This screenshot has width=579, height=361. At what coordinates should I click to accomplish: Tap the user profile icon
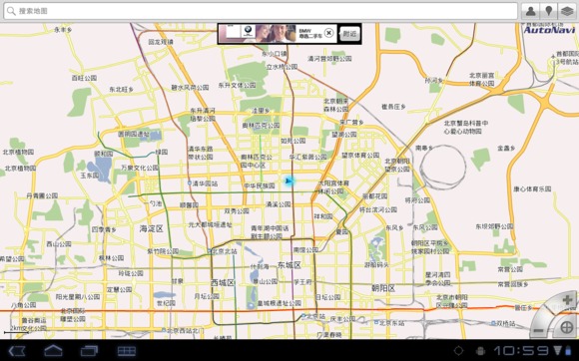tap(530, 11)
